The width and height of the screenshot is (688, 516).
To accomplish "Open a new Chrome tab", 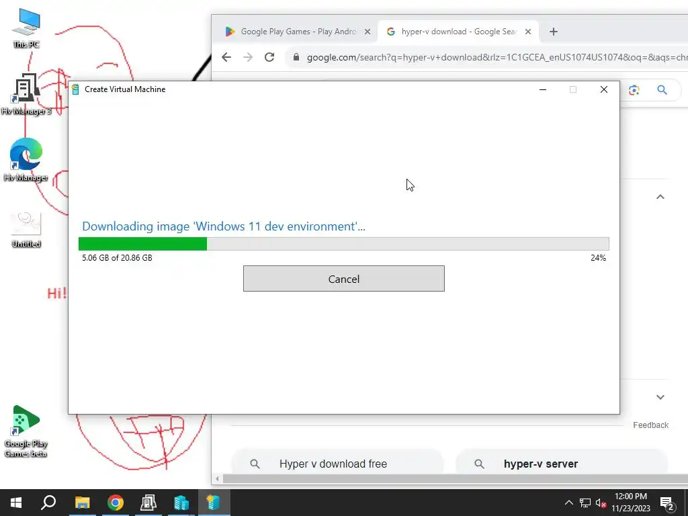I will pyautogui.click(x=554, y=32).
